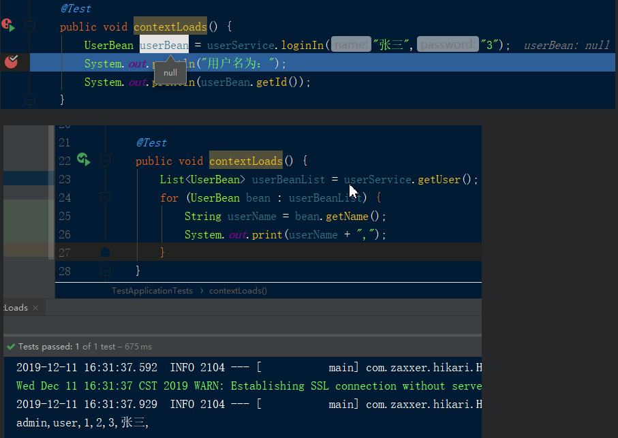Click line number 26 in the gutter
The width and height of the screenshot is (618, 438).
pyautogui.click(x=65, y=235)
